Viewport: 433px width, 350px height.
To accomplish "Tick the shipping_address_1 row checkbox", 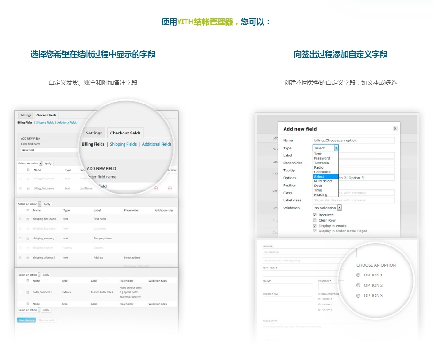I will tap(28, 258).
